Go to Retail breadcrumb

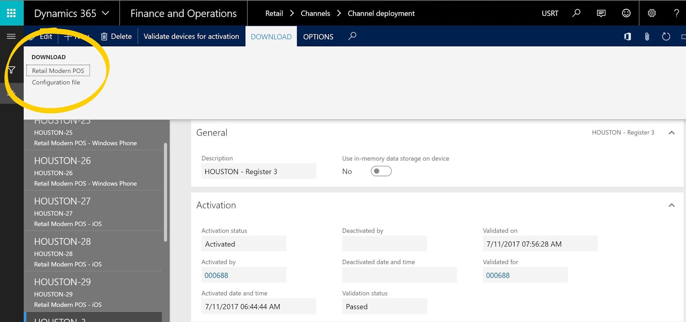click(274, 13)
